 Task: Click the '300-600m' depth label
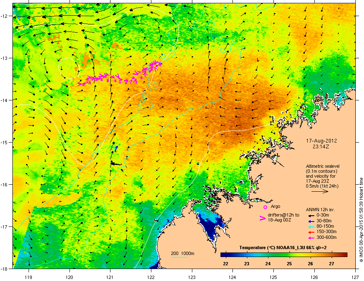326,237
